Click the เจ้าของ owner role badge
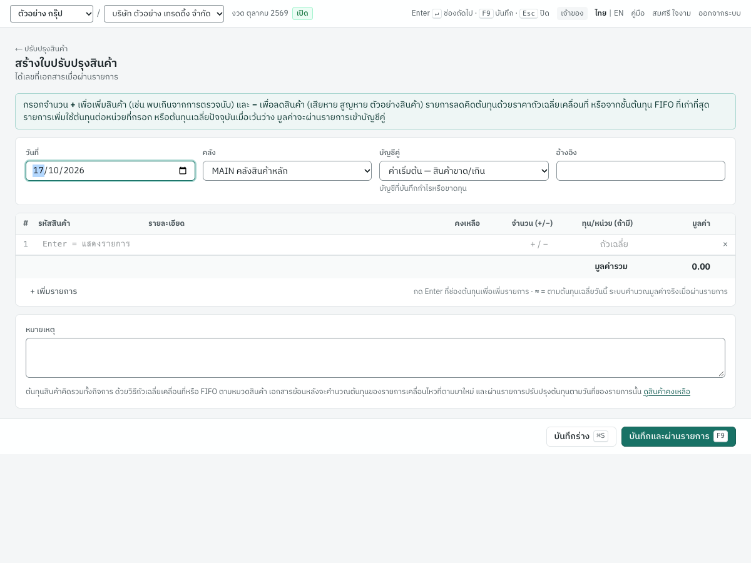 [572, 13]
